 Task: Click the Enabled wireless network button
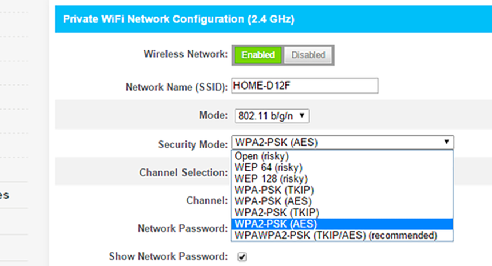pos(258,55)
